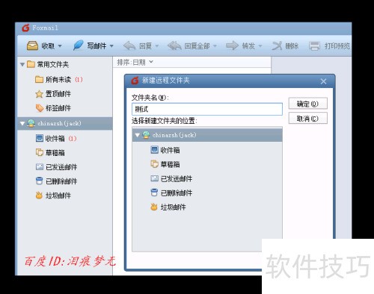Click the 置顶邮件 label in sidebar

(58, 94)
